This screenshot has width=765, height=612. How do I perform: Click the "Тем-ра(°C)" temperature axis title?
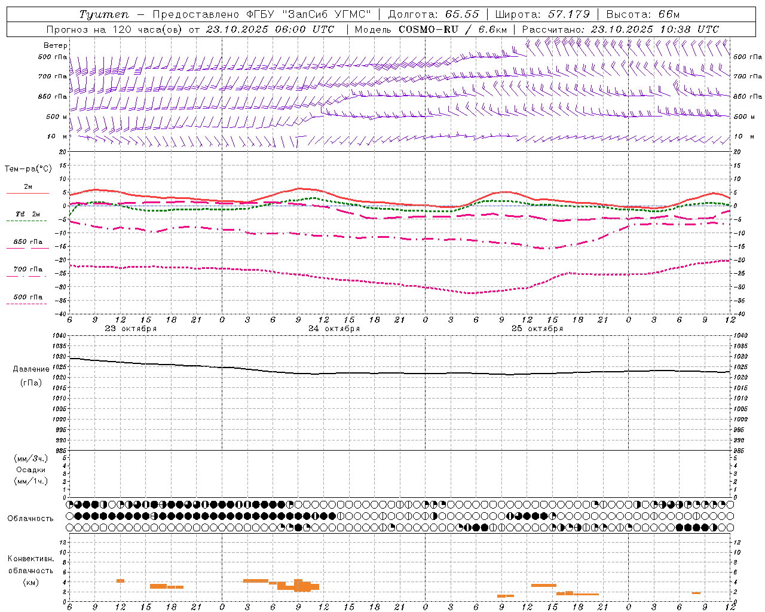[x=28, y=169]
